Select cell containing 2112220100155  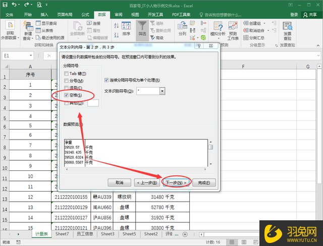point(71,197)
